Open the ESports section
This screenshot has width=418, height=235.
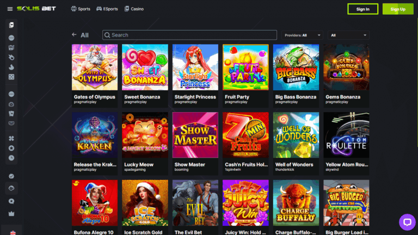[107, 9]
